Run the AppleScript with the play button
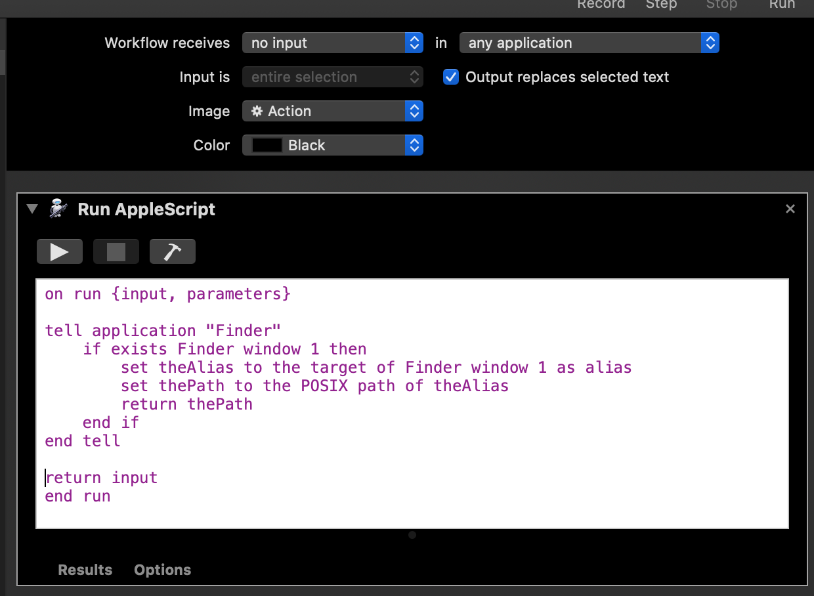The width and height of the screenshot is (814, 596). pyautogui.click(x=60, y=251)
